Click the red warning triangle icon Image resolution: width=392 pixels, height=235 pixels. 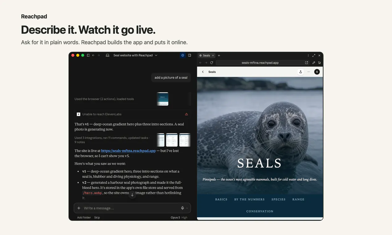[186, 114]
